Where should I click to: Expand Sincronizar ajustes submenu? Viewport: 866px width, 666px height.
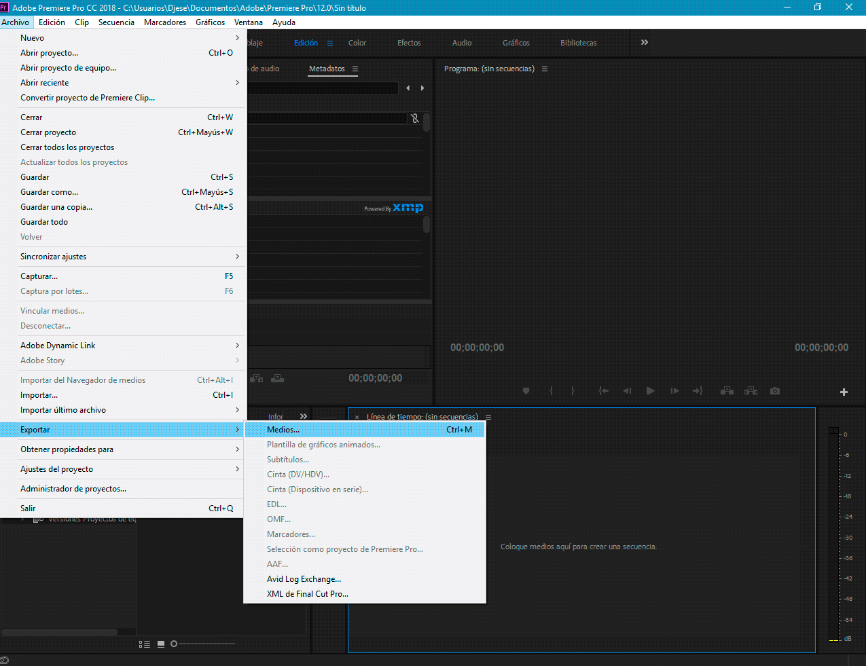pyautogui.click(x=122, y=257)
